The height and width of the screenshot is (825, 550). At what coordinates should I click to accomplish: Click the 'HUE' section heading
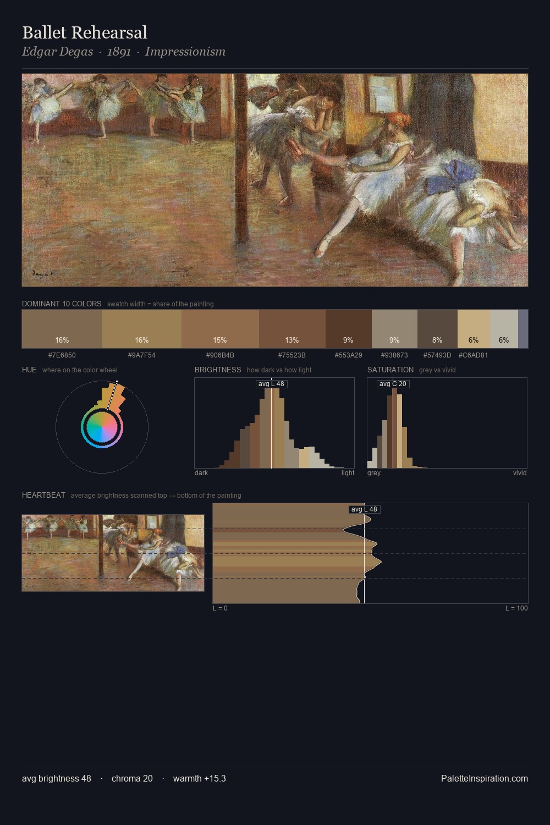(x=29, y=370)
